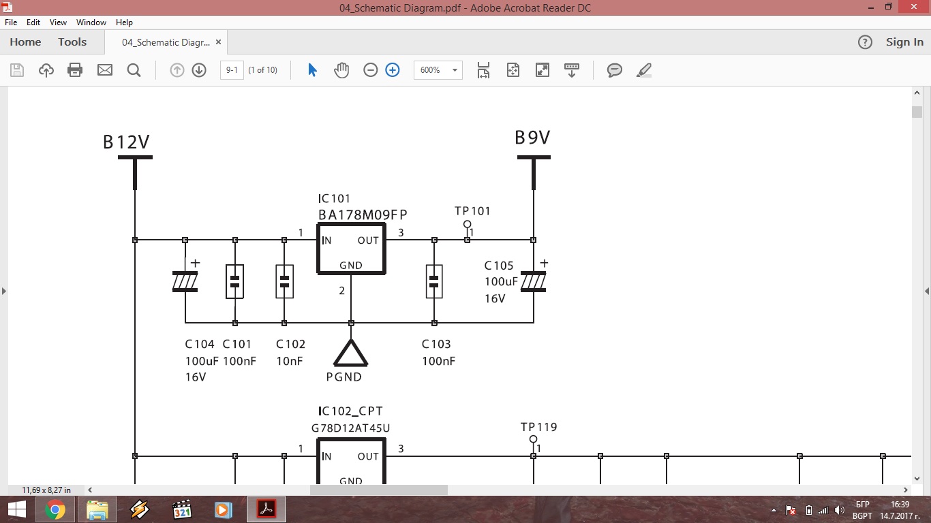Zoom out with minus button
The height and width of the screenshot is (523, 931).
click(x=371, y=70)
